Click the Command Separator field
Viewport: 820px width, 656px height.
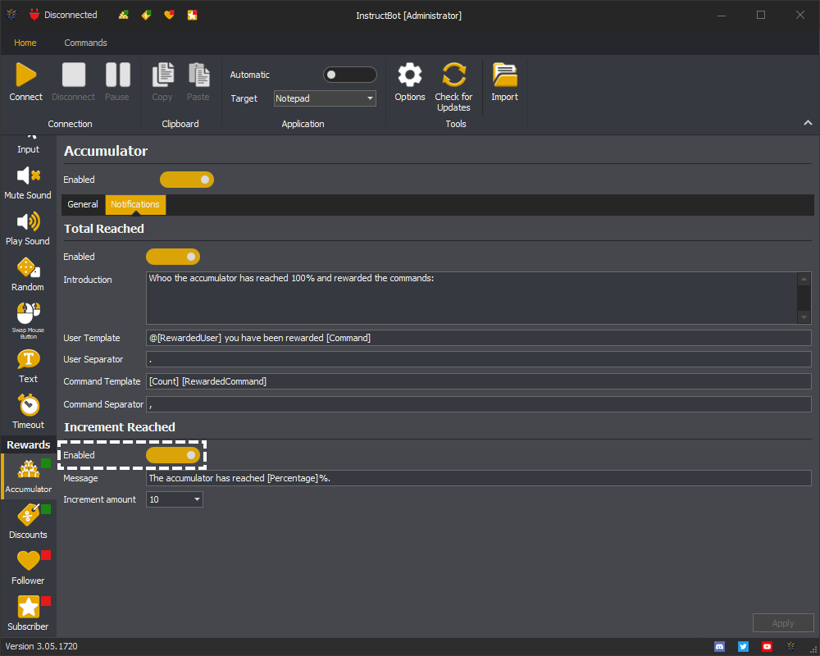tap(479, 404)
